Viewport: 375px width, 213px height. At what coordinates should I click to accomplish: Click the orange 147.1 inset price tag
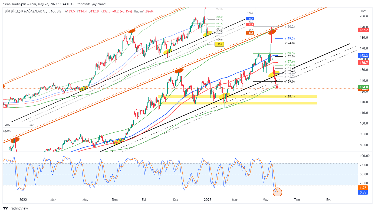249,33
